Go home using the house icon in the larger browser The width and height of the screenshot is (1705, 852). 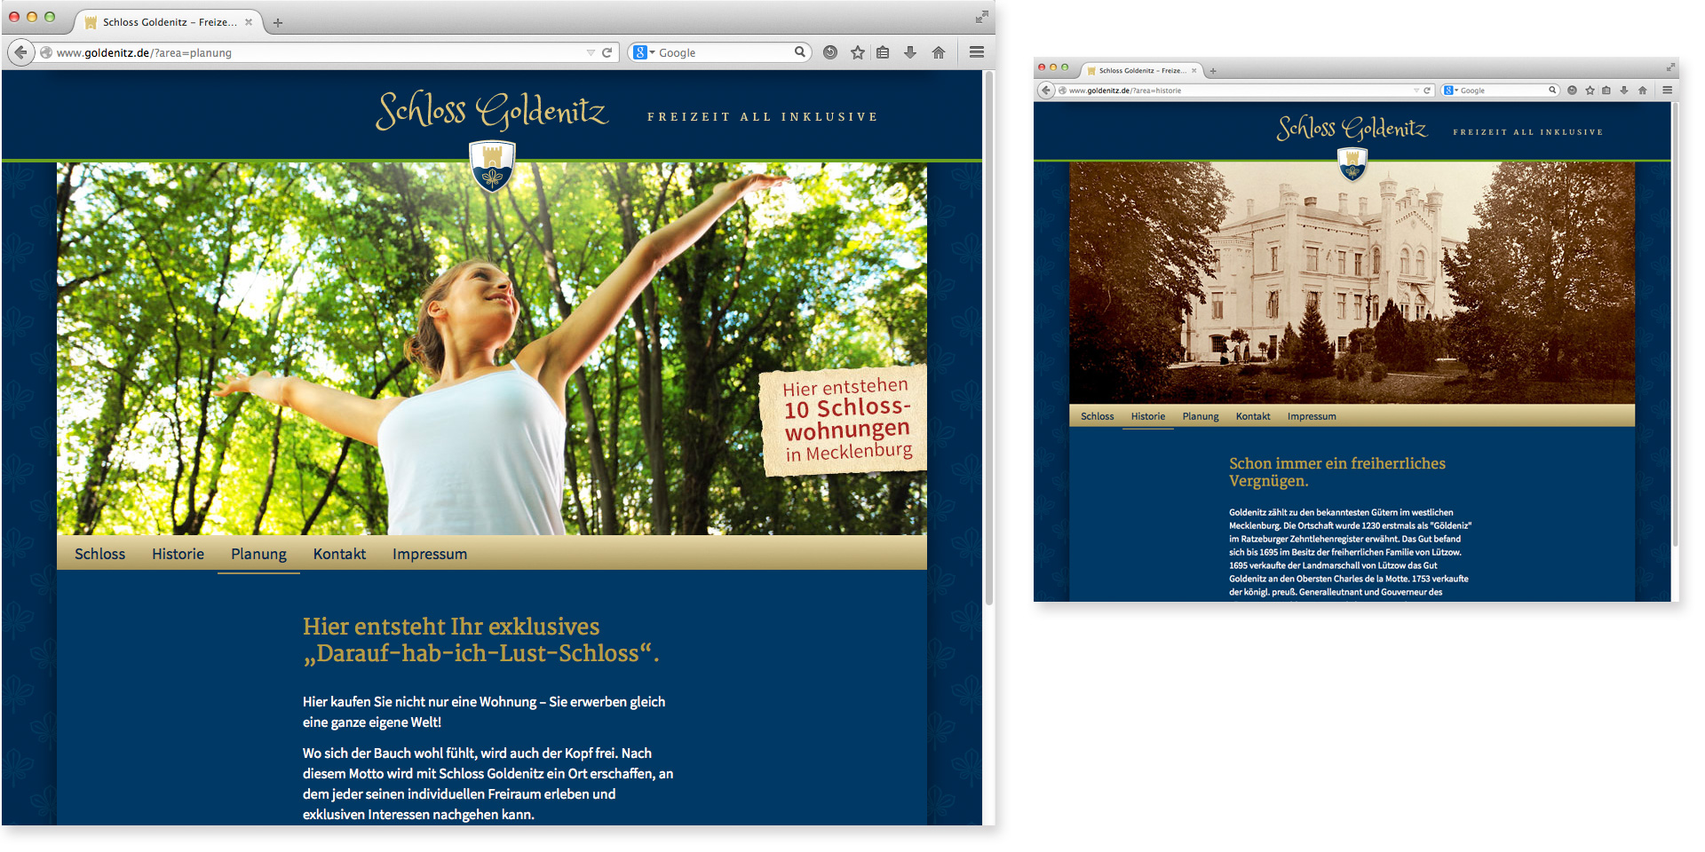[x=939, y=52]
